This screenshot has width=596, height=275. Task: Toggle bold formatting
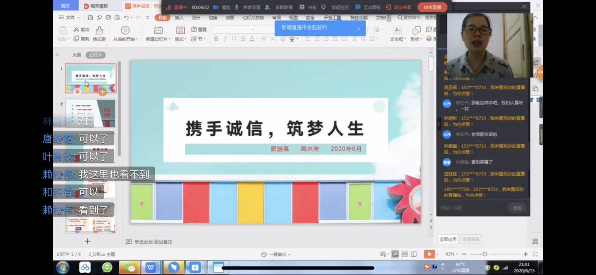click(216, 39)
